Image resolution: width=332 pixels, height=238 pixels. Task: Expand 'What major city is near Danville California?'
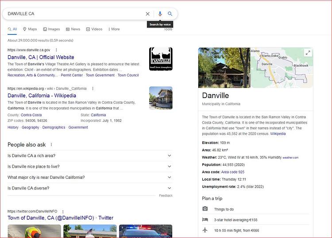click(90, 177)
